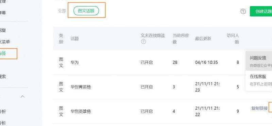
Task: Open 问题反馈 in the popup menu
Action: (258, 58)
